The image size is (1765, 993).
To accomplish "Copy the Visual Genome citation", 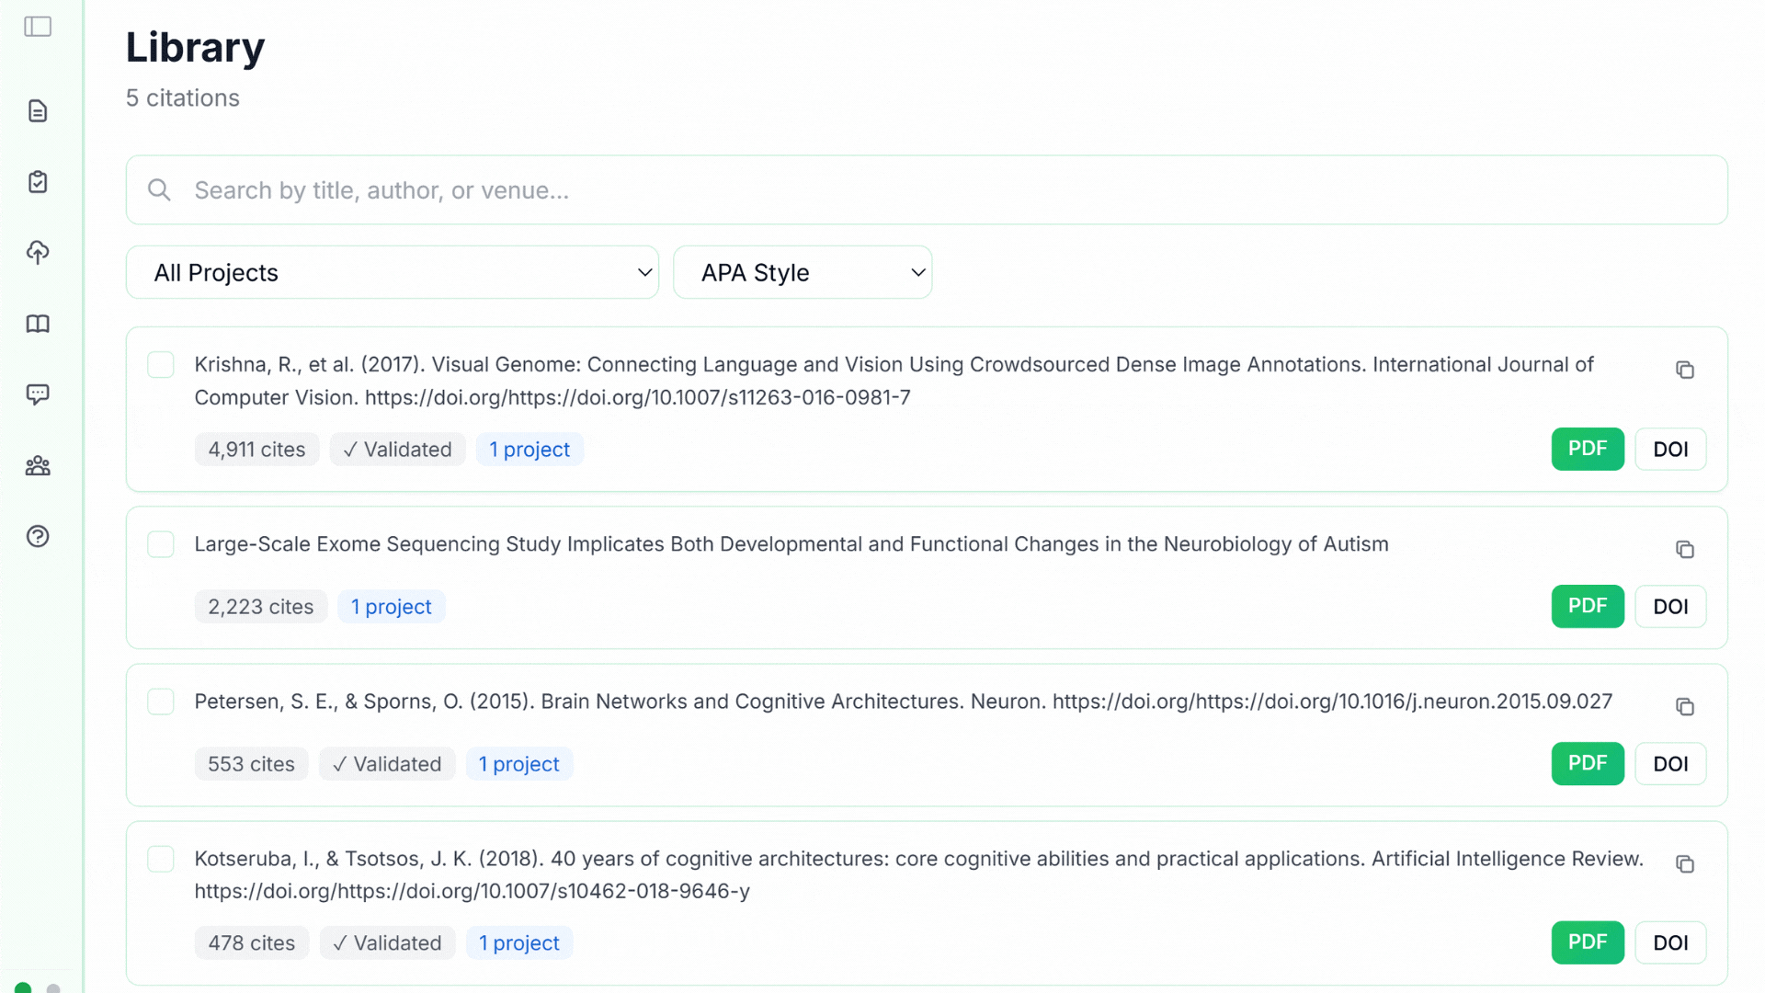I will point(1684,370).
